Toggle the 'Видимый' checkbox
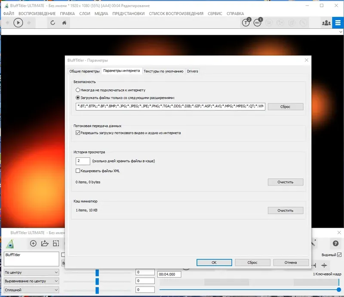This screenshot has width=344, height=297. point(339,255)
